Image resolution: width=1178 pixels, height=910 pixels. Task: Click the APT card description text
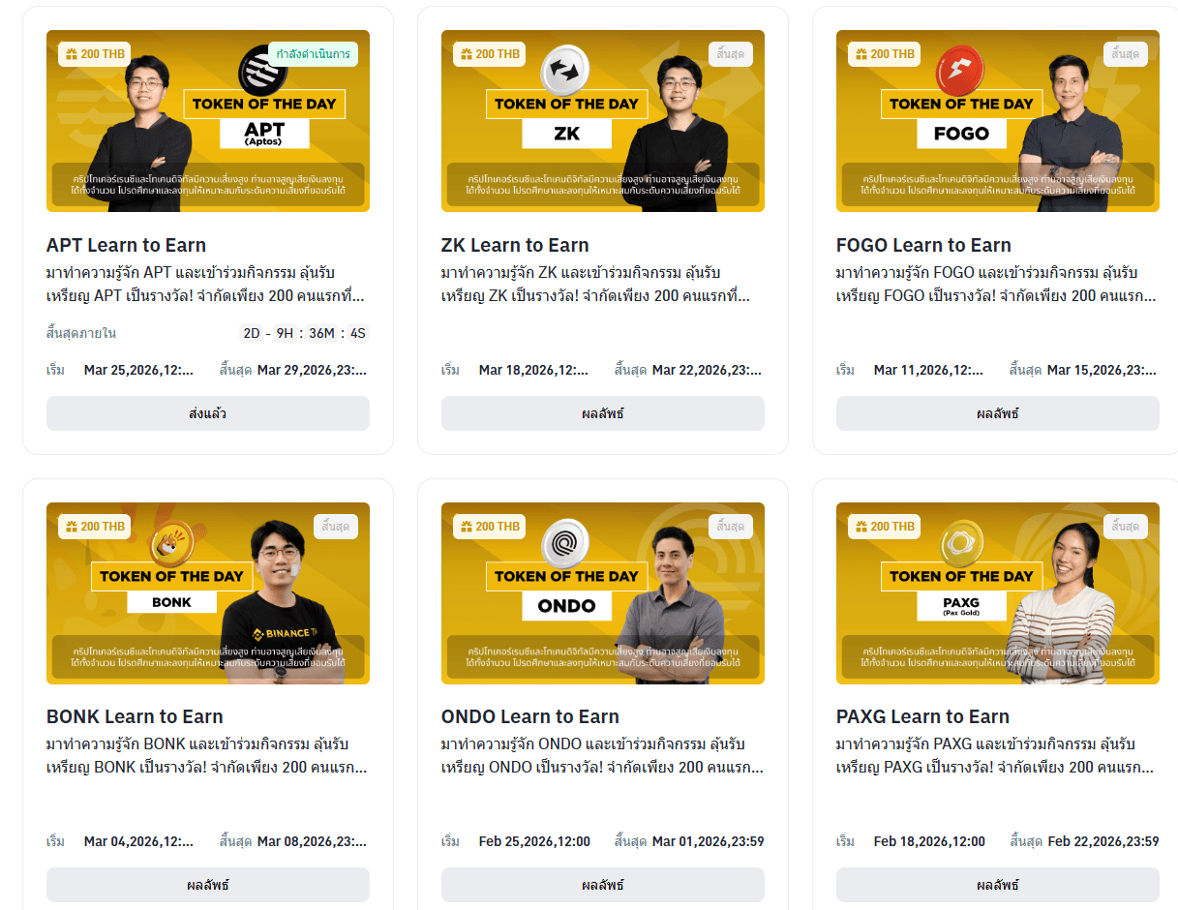[x=206, y=284]
